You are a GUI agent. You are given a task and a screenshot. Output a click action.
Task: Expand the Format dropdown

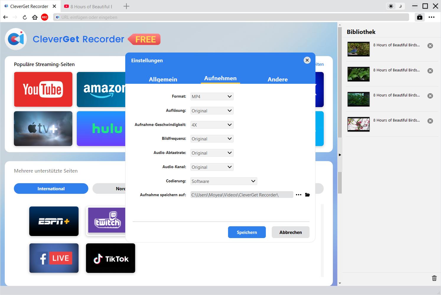[x=212, y=96]
